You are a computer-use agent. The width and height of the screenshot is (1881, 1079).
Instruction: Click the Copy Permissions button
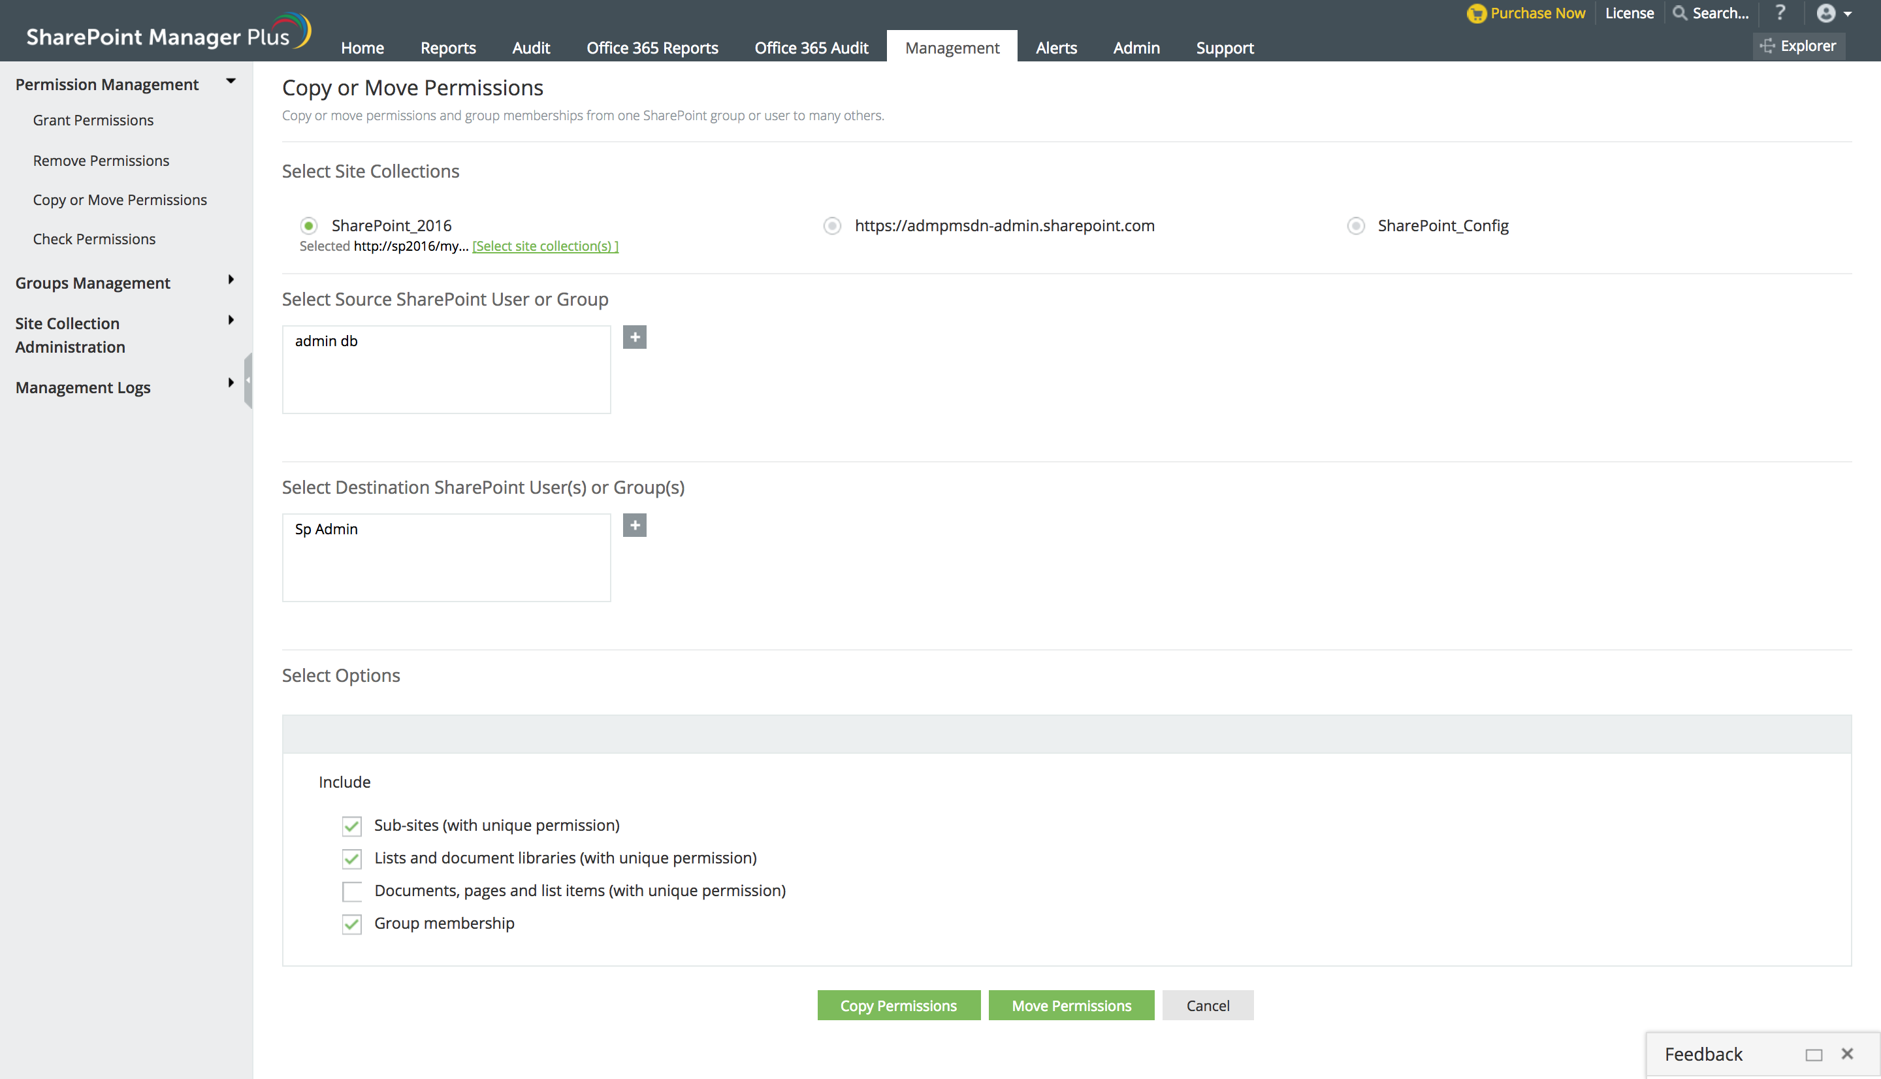pyautogui.click(x=898, y=1006)
